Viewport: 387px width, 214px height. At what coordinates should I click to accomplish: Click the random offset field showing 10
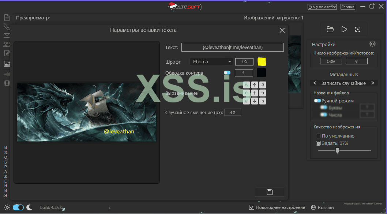tap(233, 113)
